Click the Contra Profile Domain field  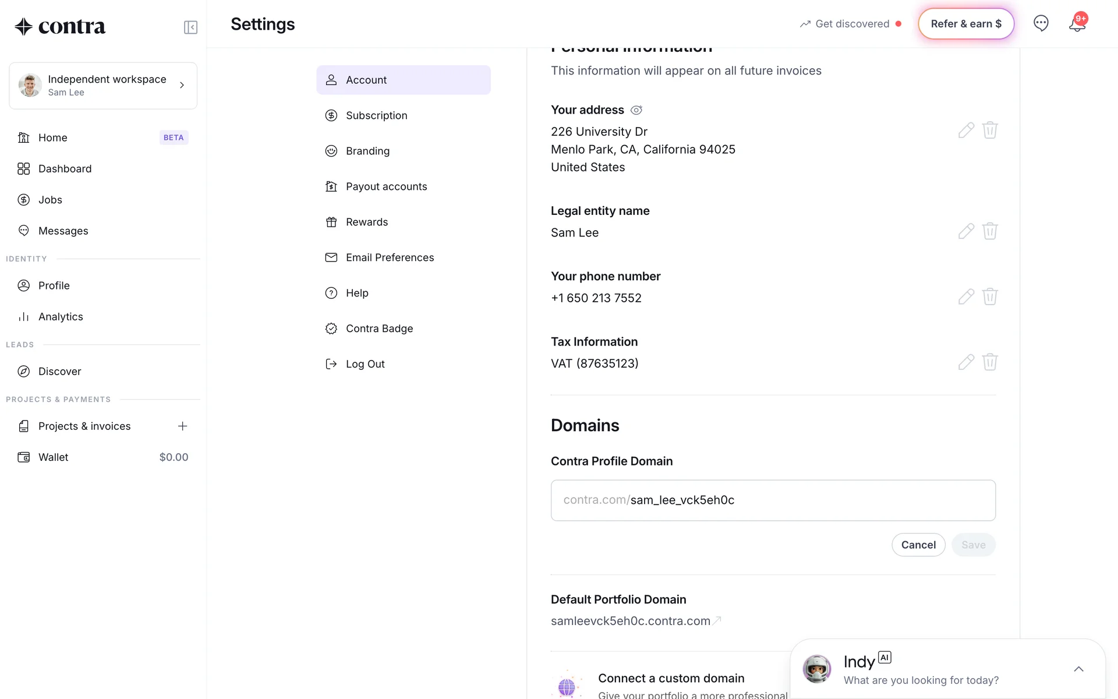point(772,500)
